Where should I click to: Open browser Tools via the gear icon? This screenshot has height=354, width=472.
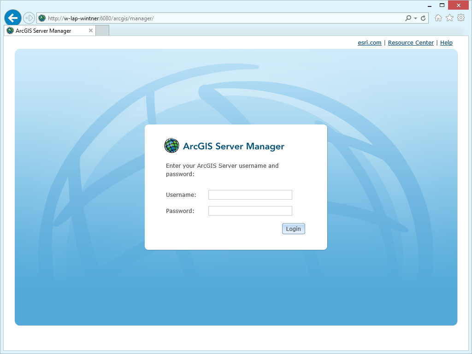pyautogui.click(x=461, y=18)
